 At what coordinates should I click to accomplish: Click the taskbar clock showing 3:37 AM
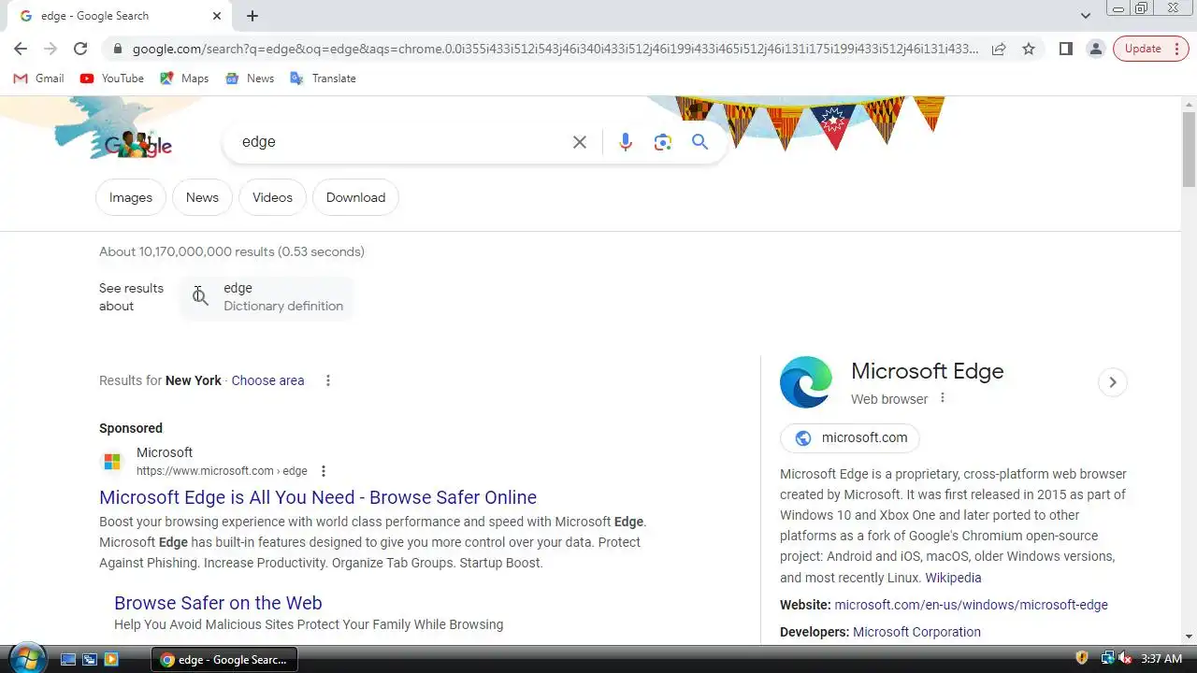[x=1161, y=659]
